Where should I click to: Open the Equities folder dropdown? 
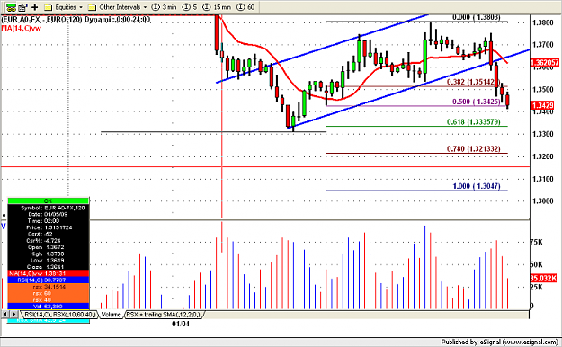tap(64, 7)
